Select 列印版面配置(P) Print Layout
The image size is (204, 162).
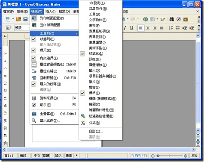(54, 18)
